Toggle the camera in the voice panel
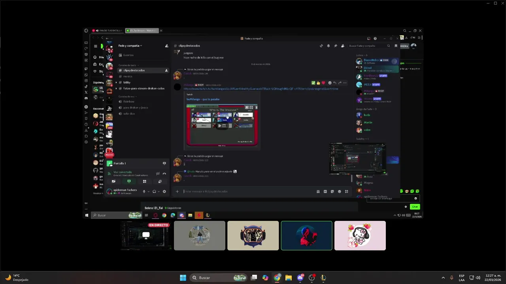 click(x=113, y=181)
